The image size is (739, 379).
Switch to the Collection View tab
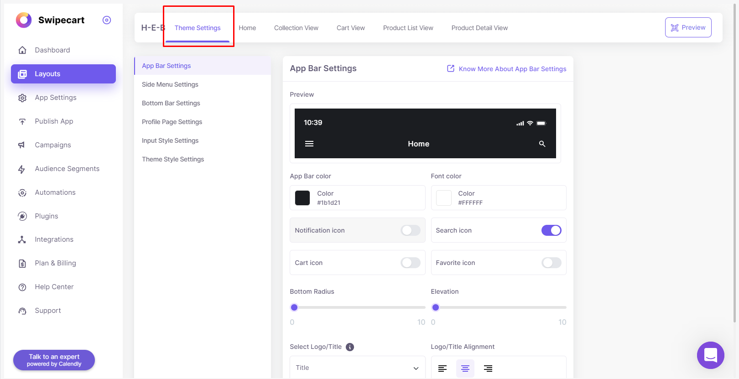[296, 28]
